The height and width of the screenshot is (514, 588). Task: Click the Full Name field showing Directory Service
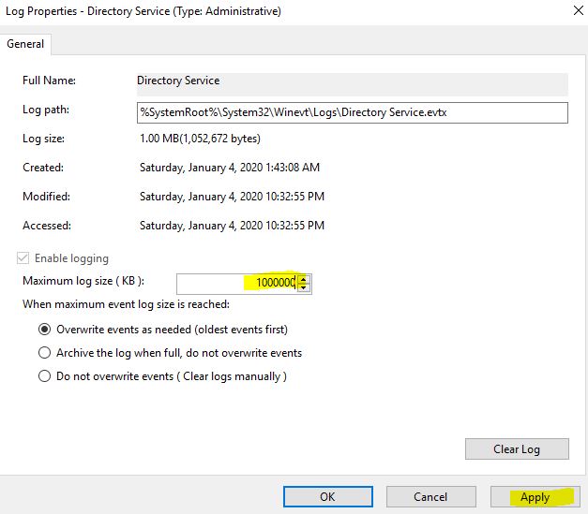[352, 84]
